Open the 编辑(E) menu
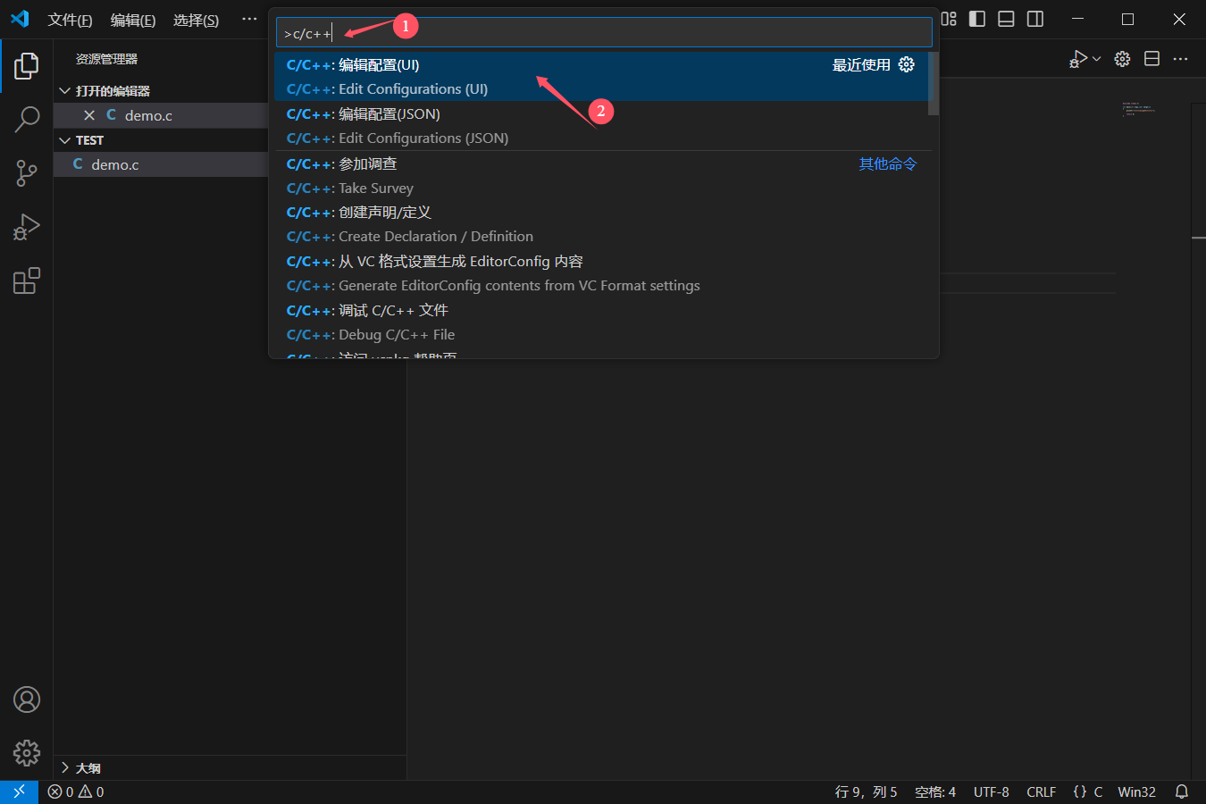The width and height of the screenshot is (1206, 804). [x=133, y=20]
